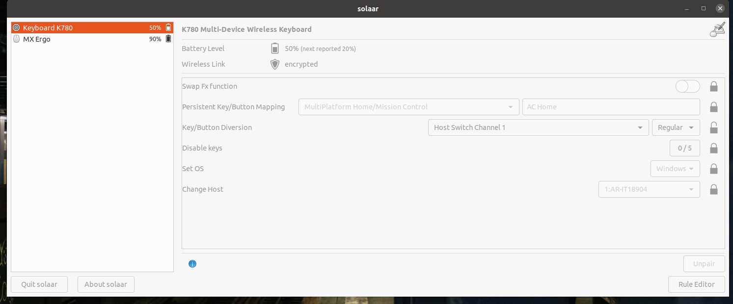Click the About solaar button
Screen dimensions: 733x304
[106, 284]
